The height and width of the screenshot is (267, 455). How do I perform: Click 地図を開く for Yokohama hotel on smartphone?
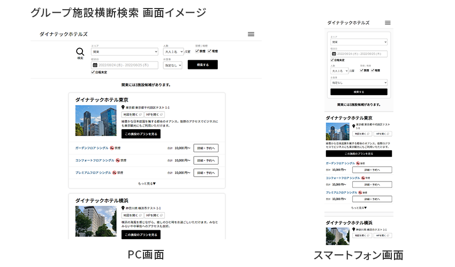362,235
